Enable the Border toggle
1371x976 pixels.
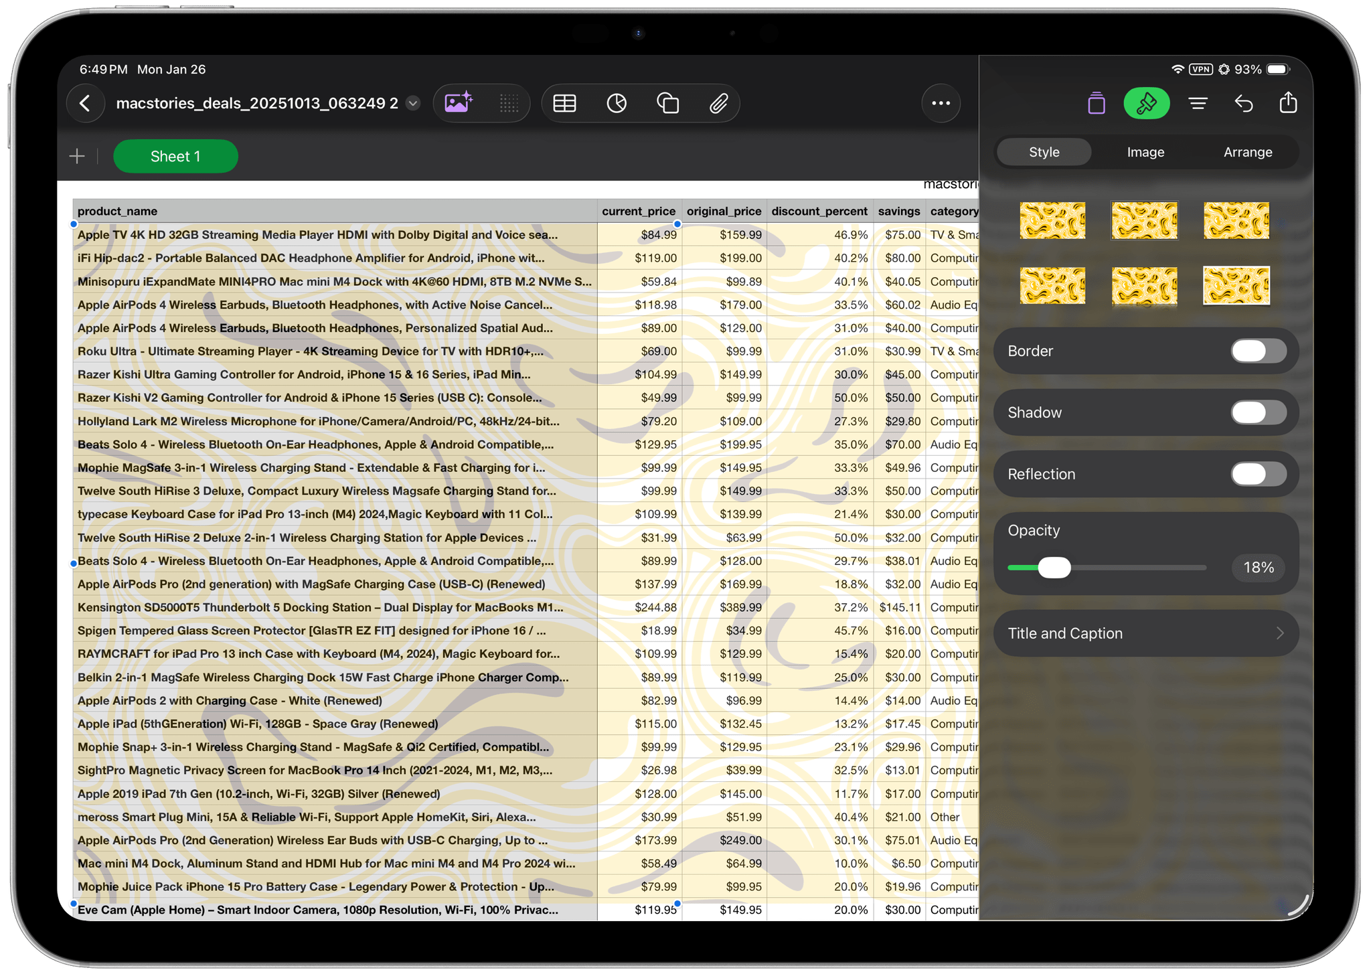1257,351
